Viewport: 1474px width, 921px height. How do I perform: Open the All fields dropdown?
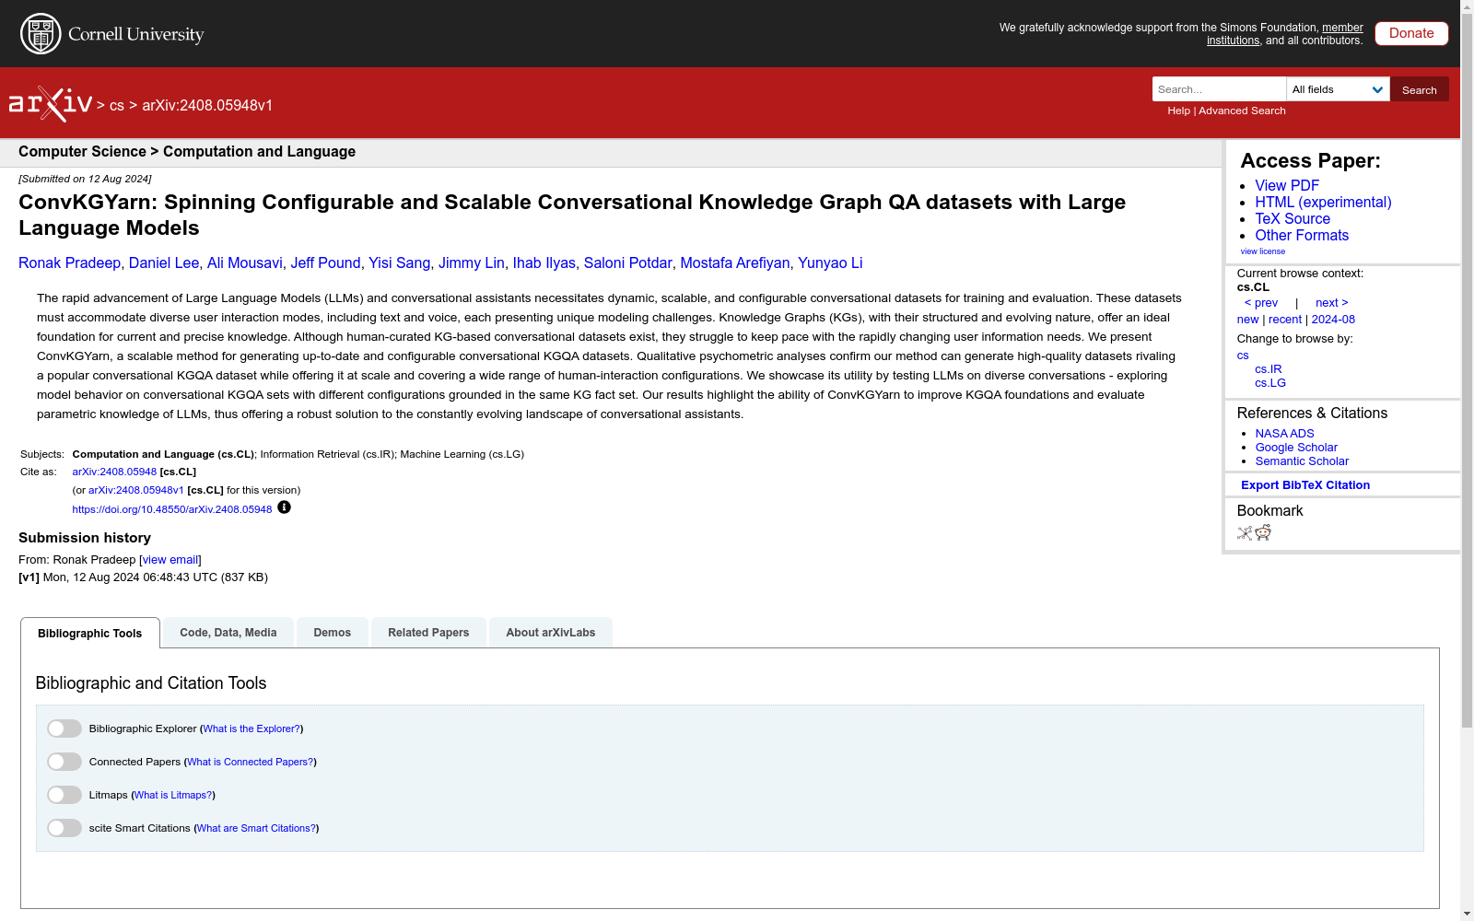coord(1338,89)
